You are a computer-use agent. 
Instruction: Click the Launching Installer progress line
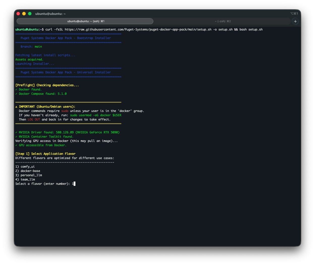tap(35, 64)
